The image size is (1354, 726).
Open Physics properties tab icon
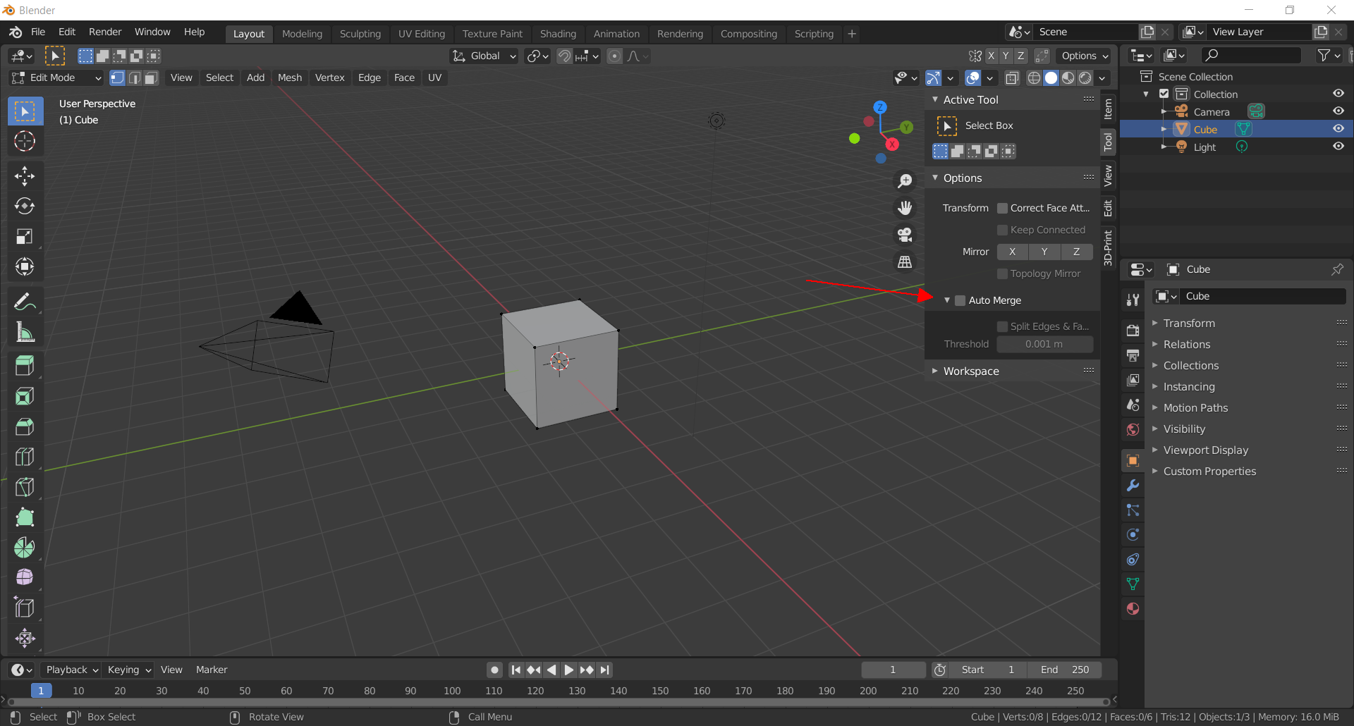click(1133, 535)
